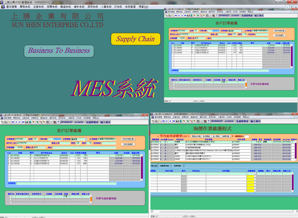
Task: Add a record with green plus, 詢價作業 window
Action: point(188,121)
